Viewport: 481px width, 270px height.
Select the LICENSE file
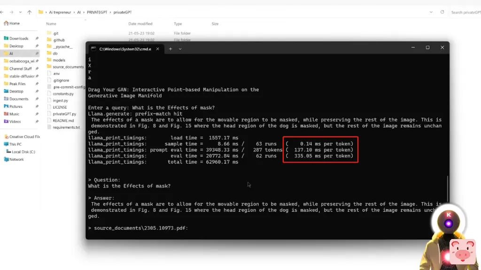coord(60,107)
